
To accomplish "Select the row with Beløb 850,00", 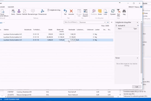I will (x=57, y=34).
